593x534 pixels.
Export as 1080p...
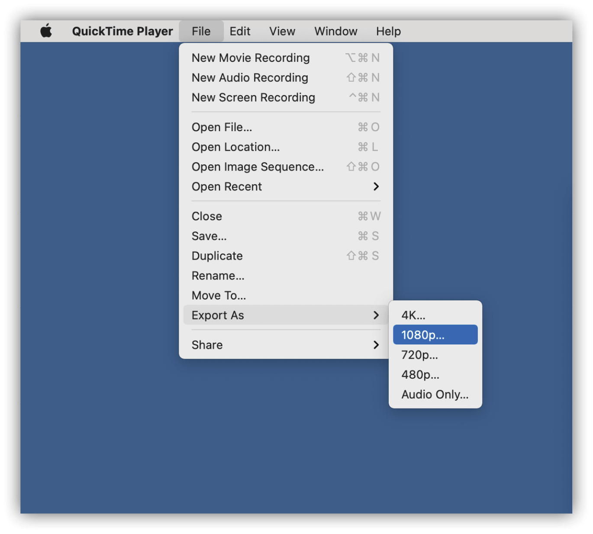tap(435, 335)
